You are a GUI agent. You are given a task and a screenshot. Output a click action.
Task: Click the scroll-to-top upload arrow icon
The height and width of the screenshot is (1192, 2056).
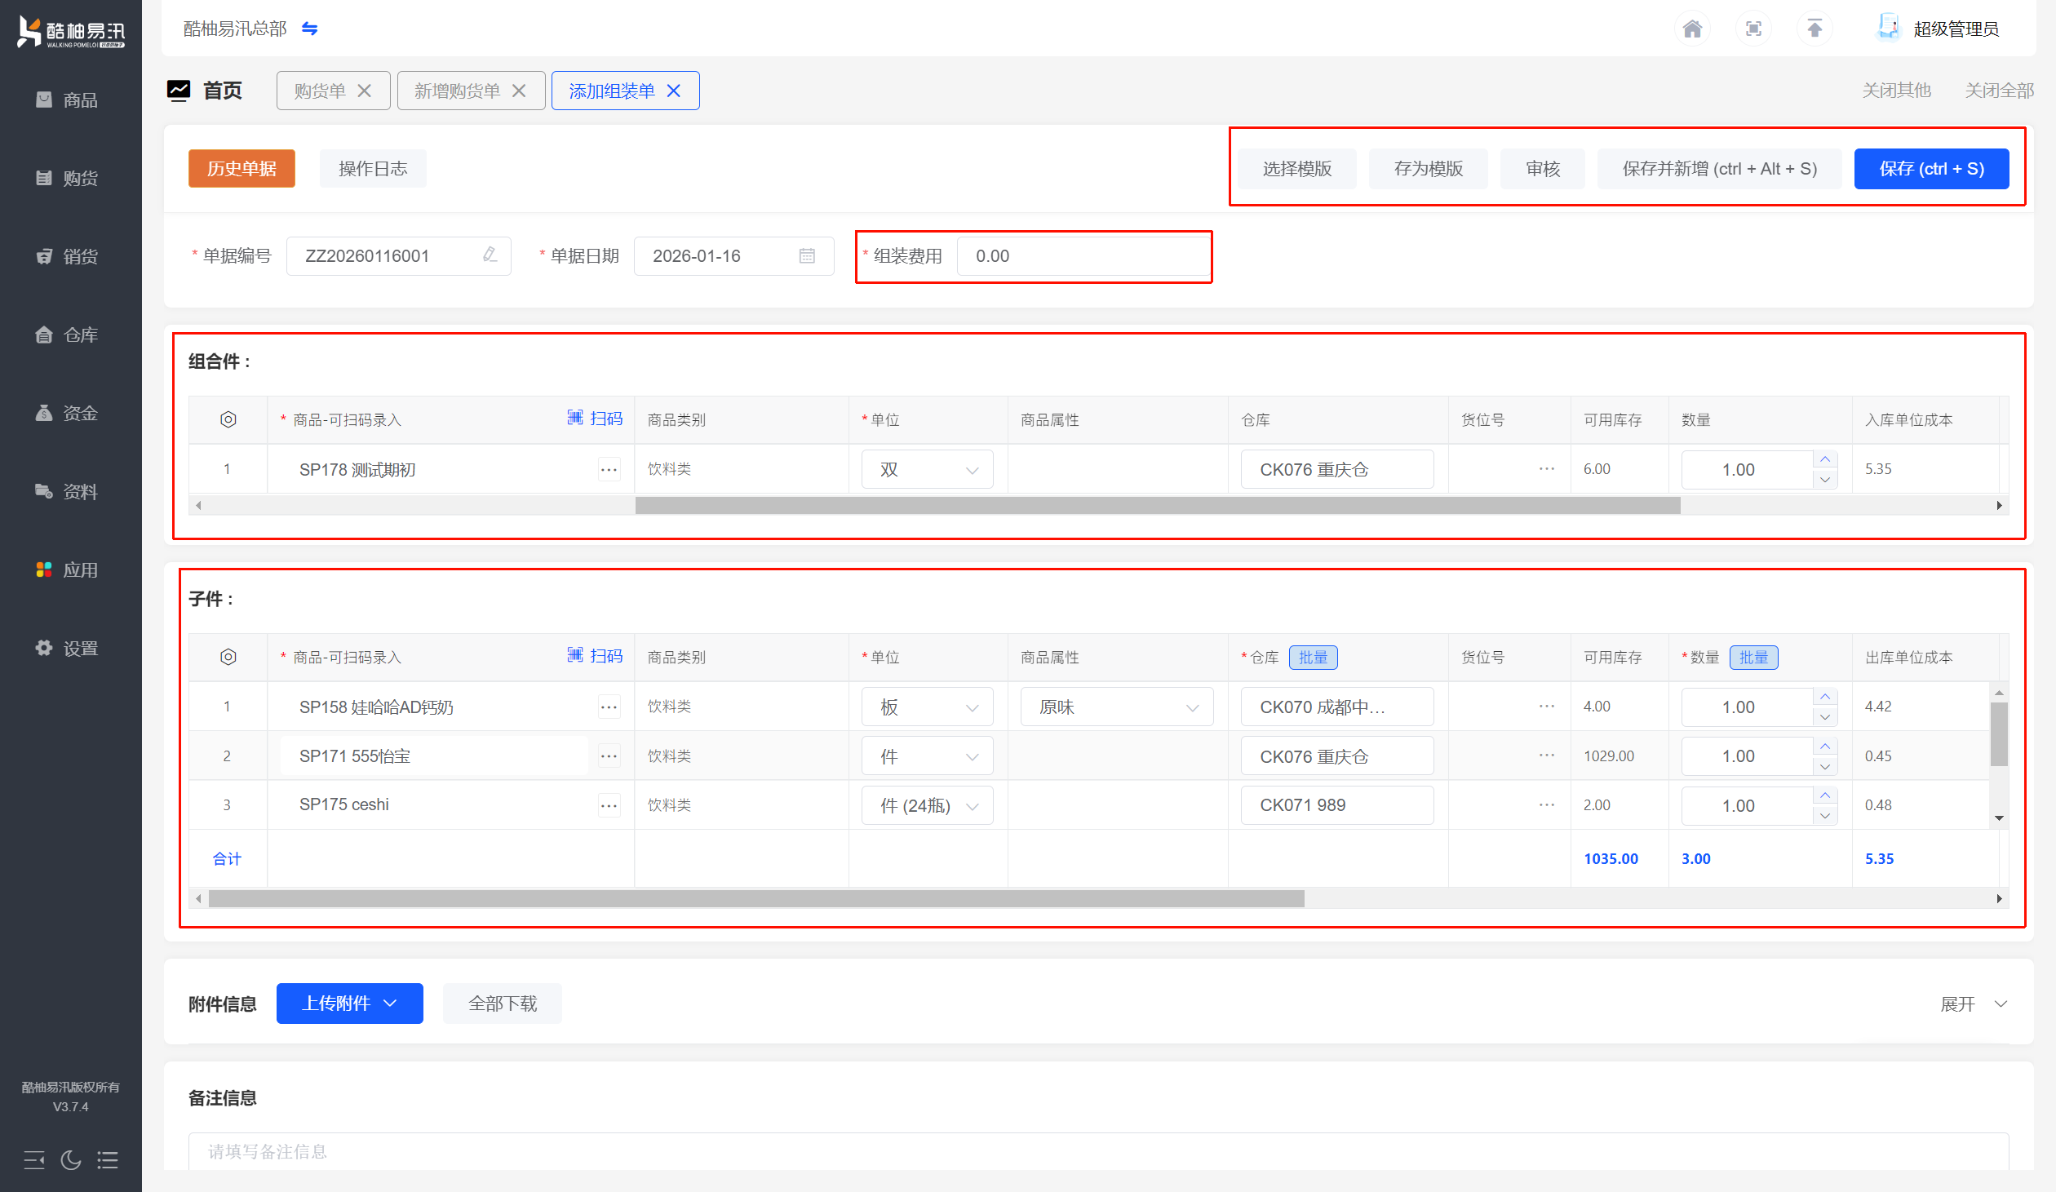pyautogui.click(x=1815, y=29)
